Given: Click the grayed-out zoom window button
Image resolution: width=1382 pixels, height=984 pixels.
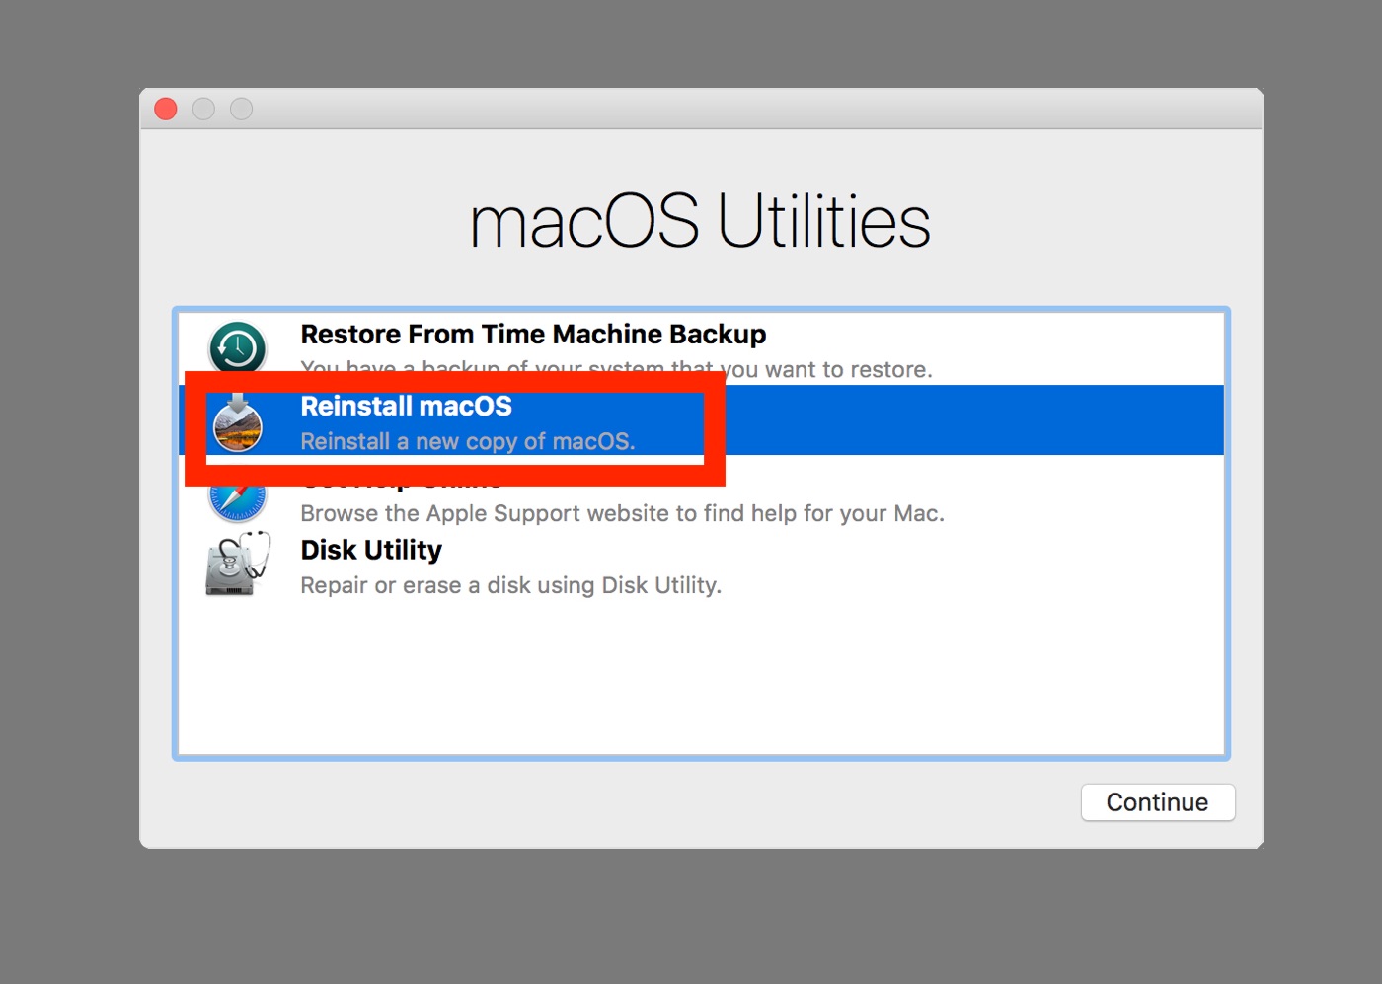Looking at the screenshot, I should 241,109.
